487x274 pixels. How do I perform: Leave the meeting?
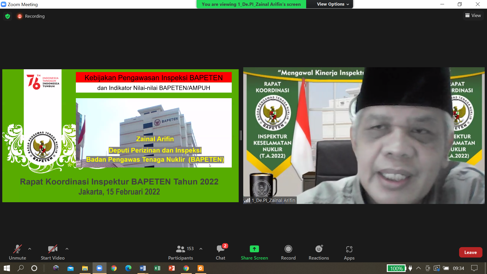[x=471, y=252]
